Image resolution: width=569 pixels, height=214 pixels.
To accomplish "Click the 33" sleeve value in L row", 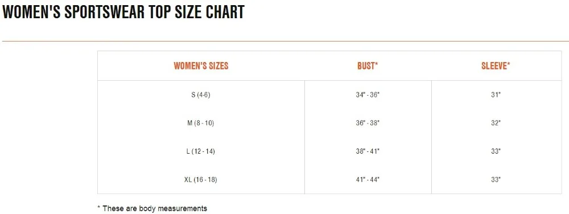I will click(x=496, y=151).
